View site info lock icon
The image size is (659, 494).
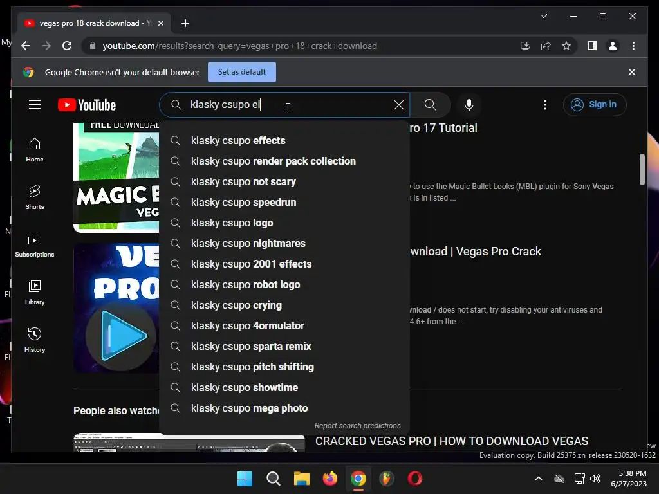click(93, 46)
